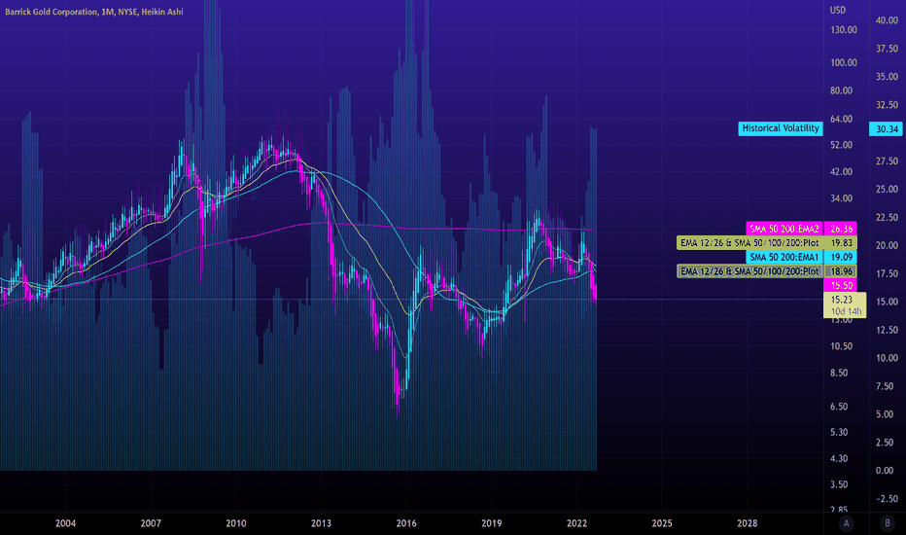
Task: Click the Historical Volatility indicator label
Action: coord(781,128)
